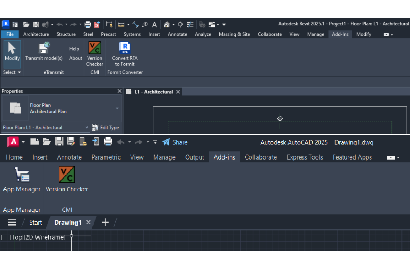Close the Drawing1 tab in AutoCAD
Image resolution: width=410 pixels, height=274 pixels.
tap(89, 222)
